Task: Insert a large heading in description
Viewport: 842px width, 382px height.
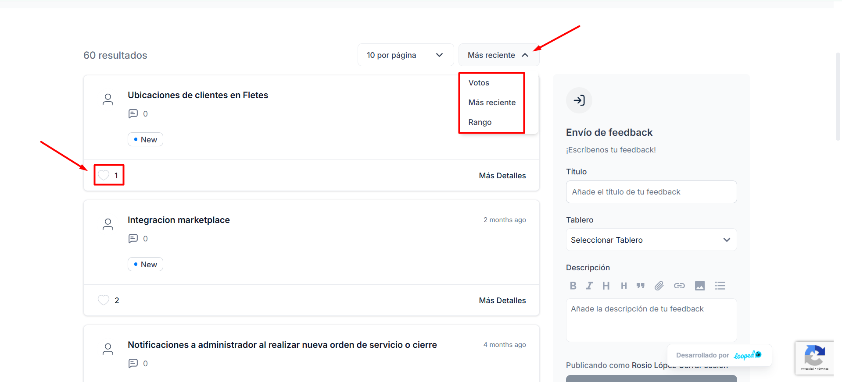Action: 606,286
